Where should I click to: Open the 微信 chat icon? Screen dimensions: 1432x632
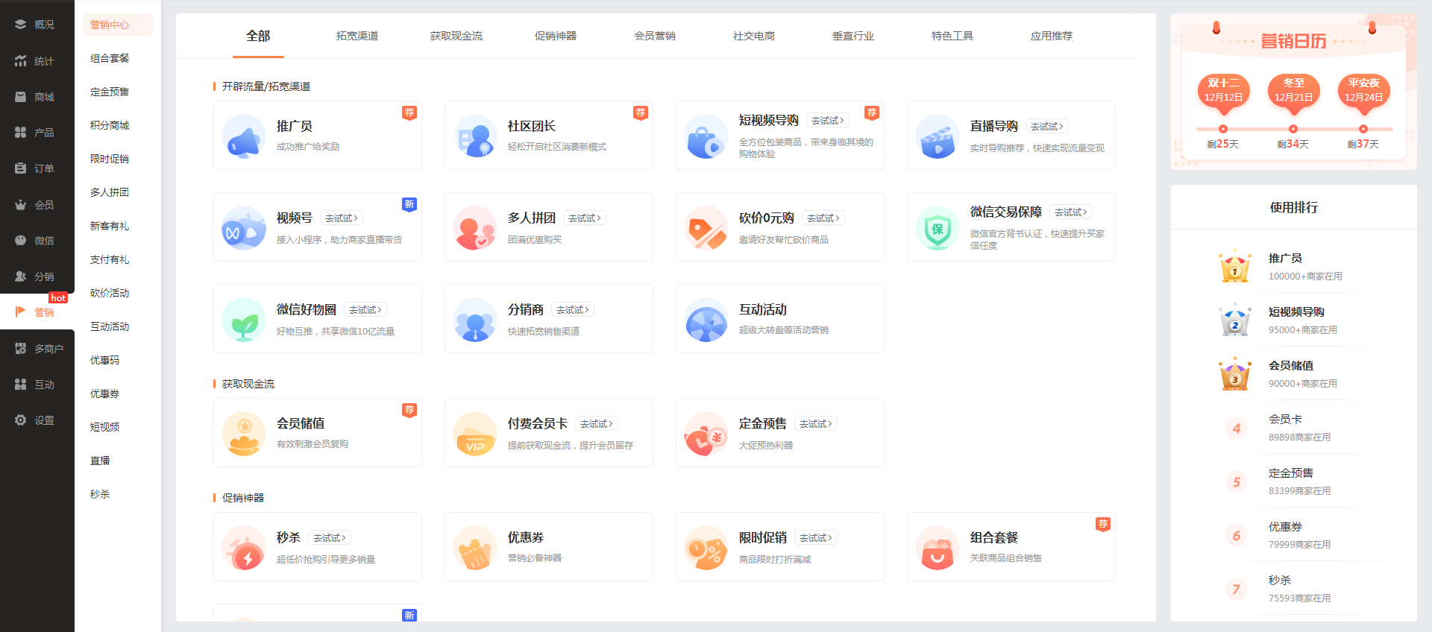(21, 241)
